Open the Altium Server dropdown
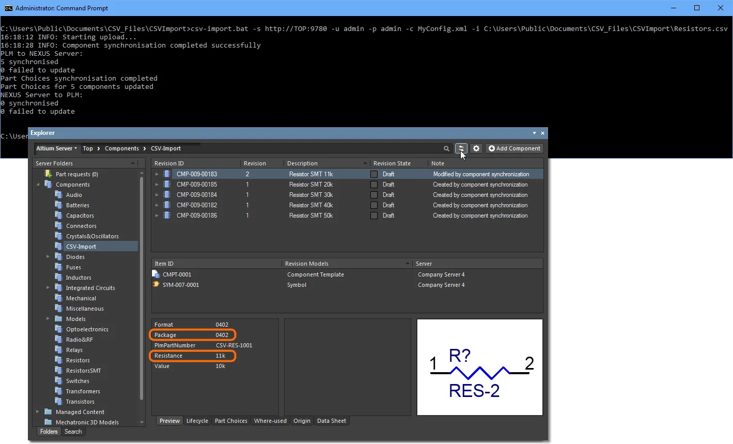733x444 pixels. (x=56, y=148)
